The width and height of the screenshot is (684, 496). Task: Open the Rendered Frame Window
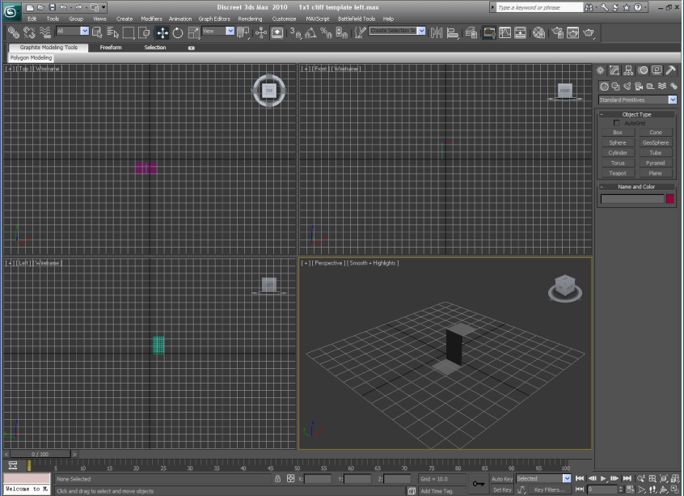572,32
